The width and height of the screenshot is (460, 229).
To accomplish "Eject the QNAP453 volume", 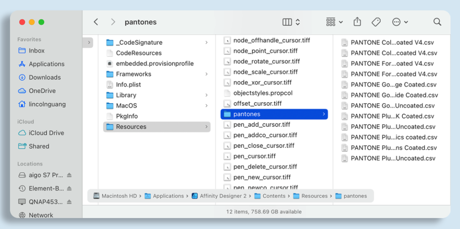I will click(x=69, y=202).
